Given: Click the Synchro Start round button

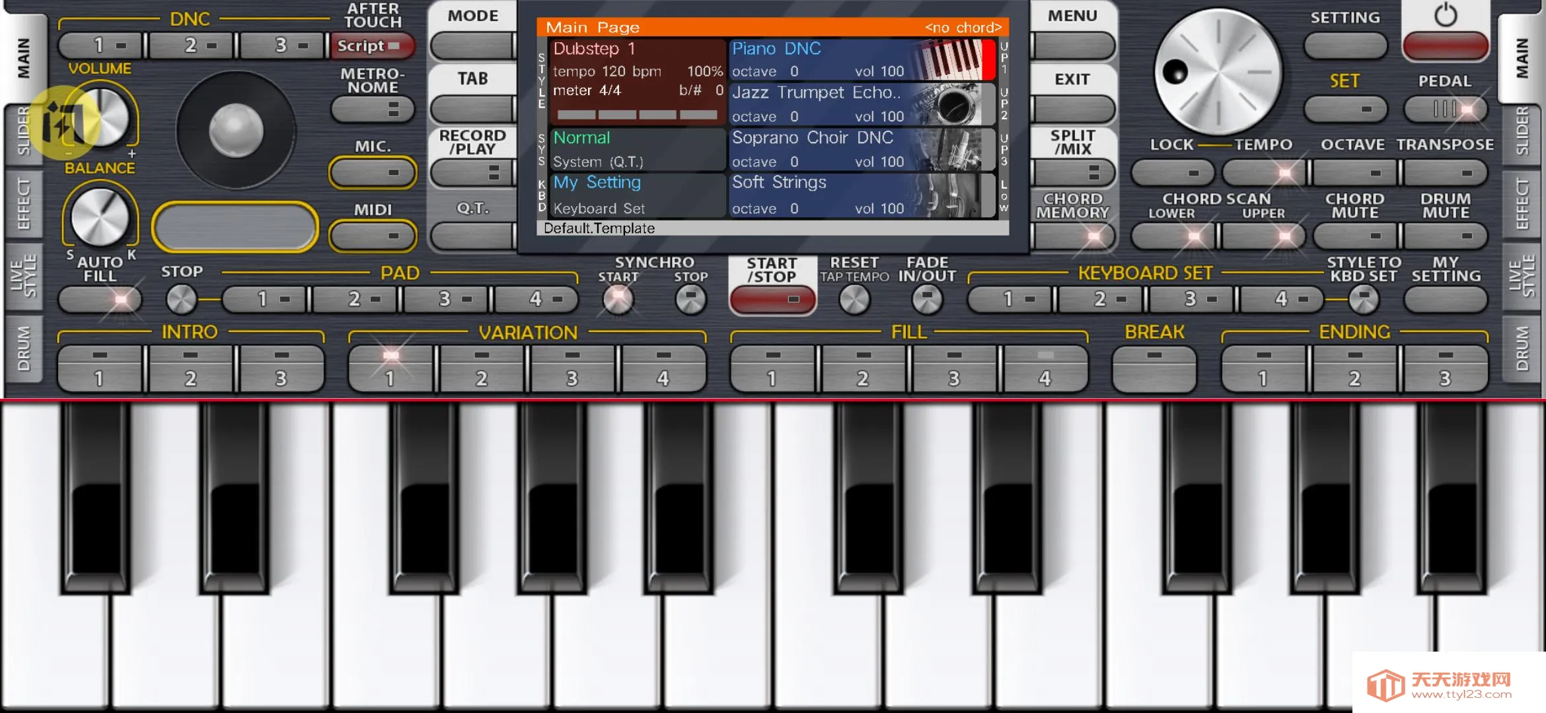Looking at the screenshot, I should coord(618,300).
